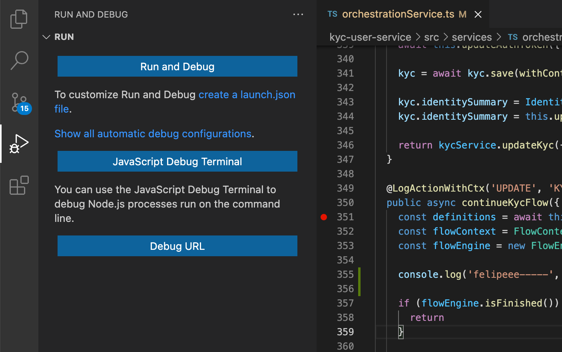
Task: Open Source Control with 15 changes
Action: 19,102
